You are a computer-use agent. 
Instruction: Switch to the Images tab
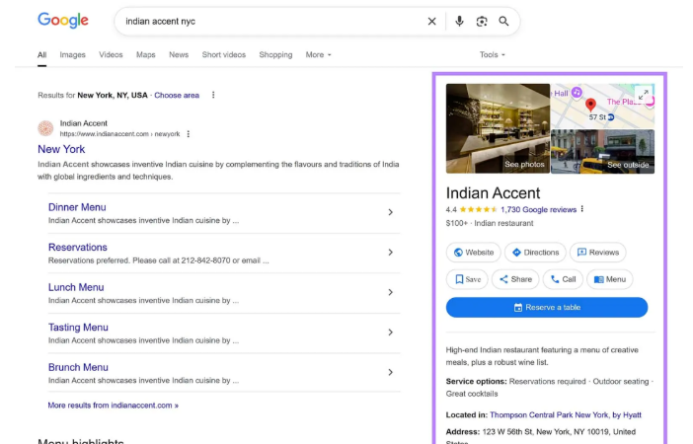pyautogui.click(x=72, y=55)
